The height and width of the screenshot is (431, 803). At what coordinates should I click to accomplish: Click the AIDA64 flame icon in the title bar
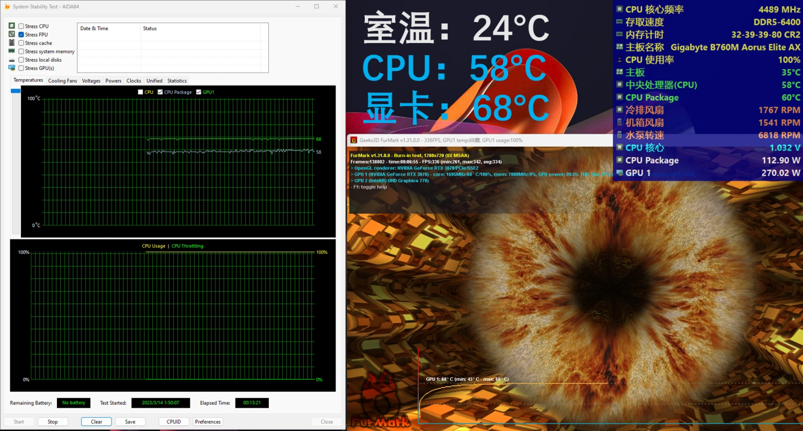[7, 7]
